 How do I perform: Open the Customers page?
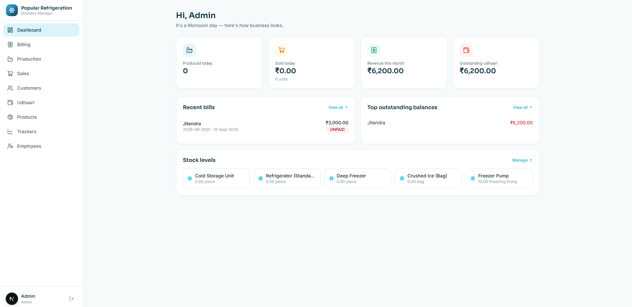(x=41, y=88)
